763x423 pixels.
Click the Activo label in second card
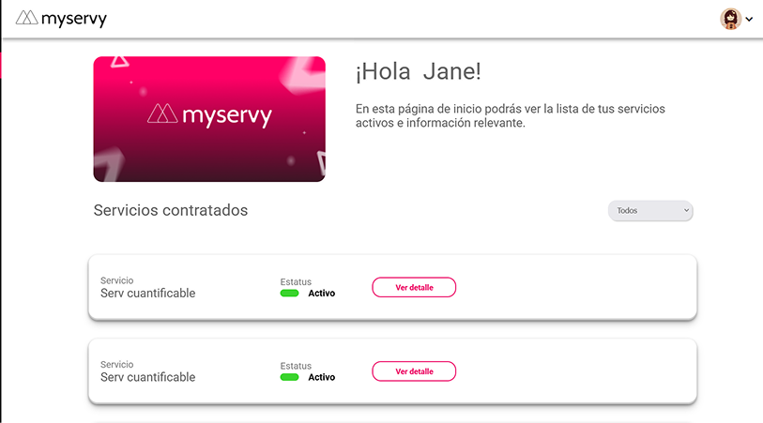tap(322, 377)
